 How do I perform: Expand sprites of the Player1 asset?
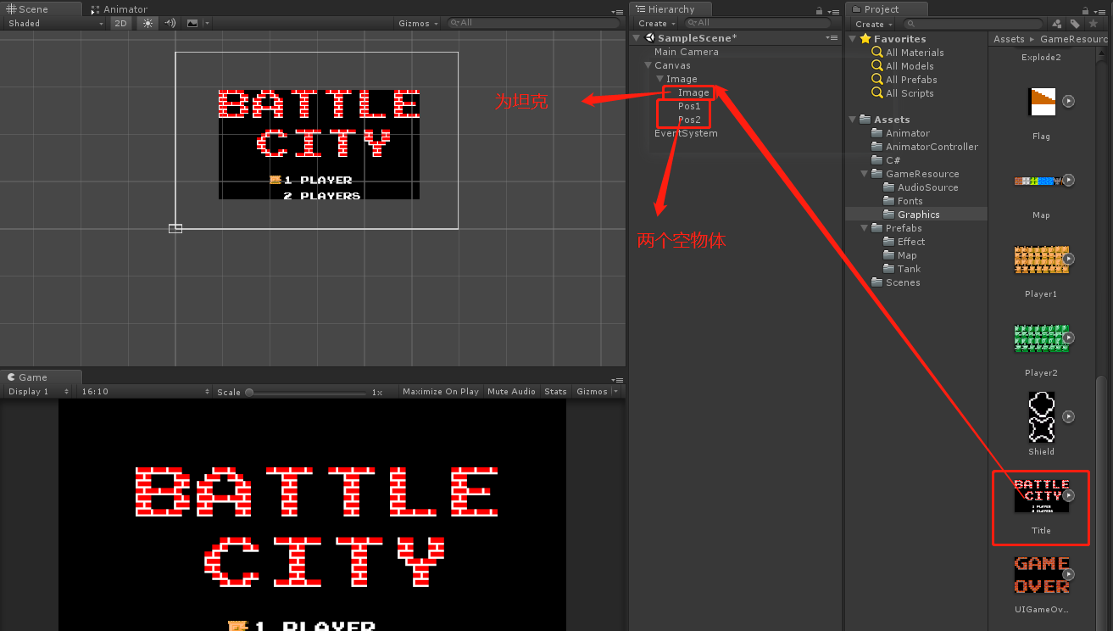1068,259
